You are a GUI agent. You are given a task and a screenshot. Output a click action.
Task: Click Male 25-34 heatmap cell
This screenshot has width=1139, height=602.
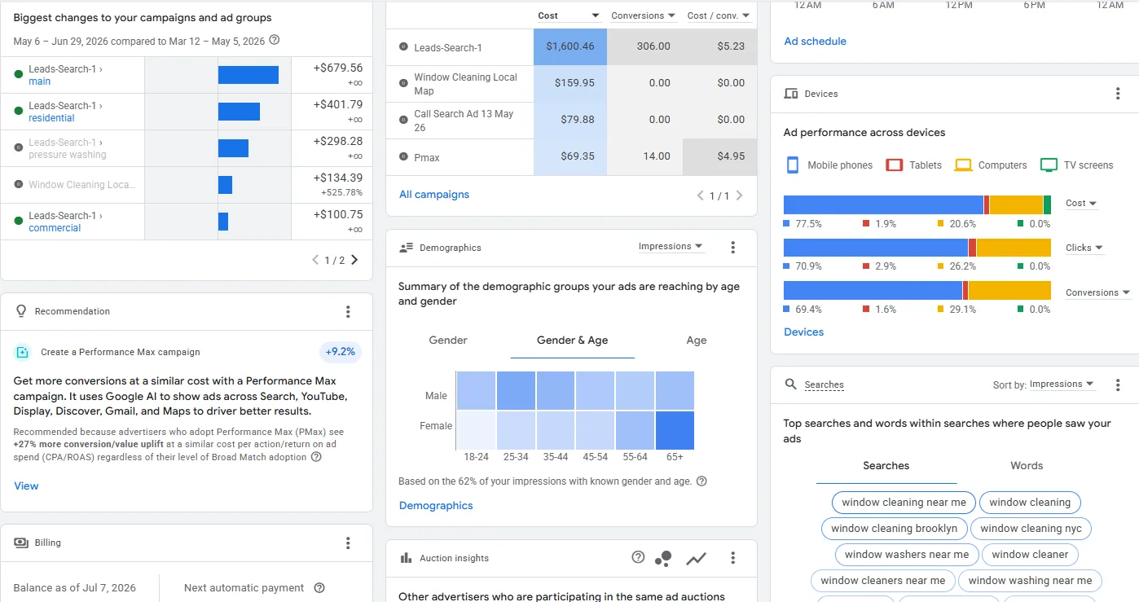[516, 390]
